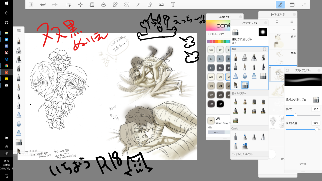Screen dimensions: 322x181
Task: Click the Add Image icon
Action: click(x=162, y=5)
